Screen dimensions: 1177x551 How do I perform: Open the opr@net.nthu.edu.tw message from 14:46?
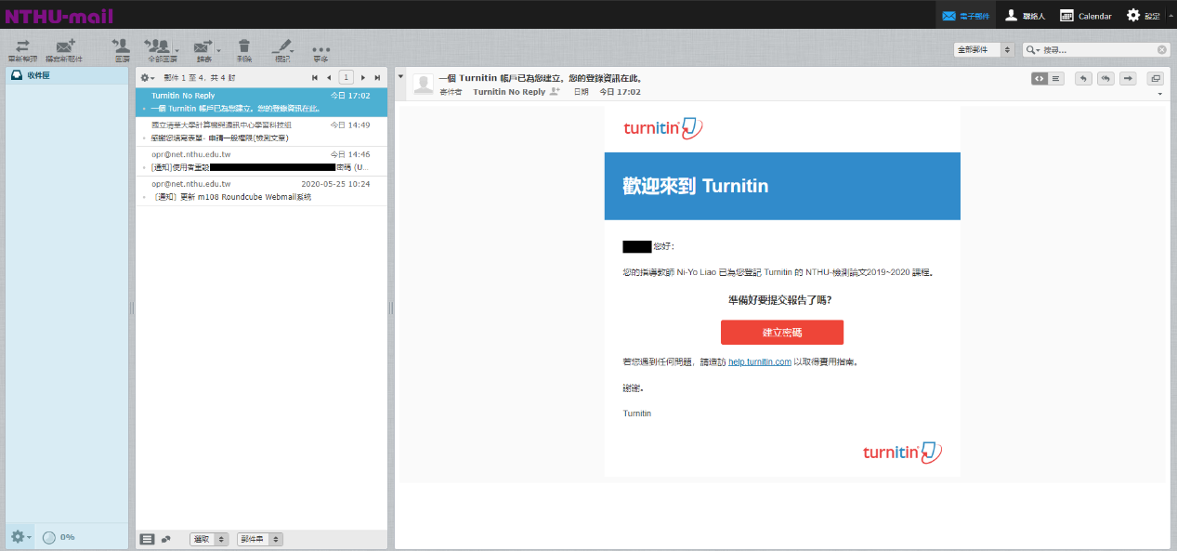pyautogui.click(x=261, y=161)
